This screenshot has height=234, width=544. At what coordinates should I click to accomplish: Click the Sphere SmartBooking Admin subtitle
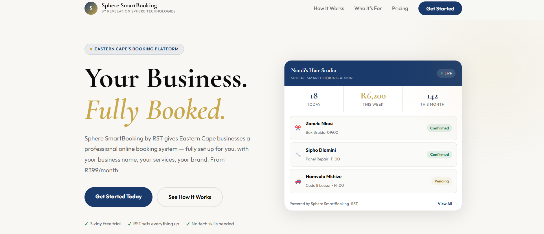[322, 78]
